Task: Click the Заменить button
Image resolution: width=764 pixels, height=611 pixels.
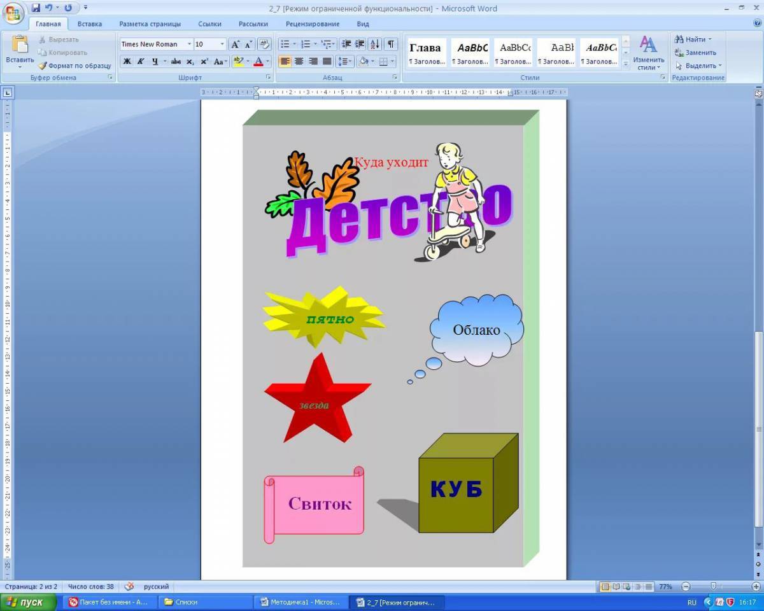Action: [696, 53]
